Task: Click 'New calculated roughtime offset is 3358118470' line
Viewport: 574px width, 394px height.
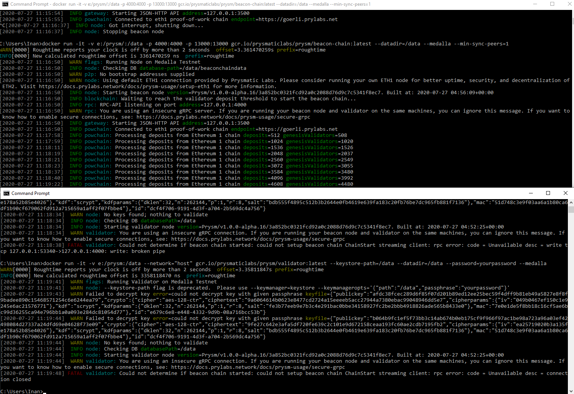Action: [x=117, y=276]
